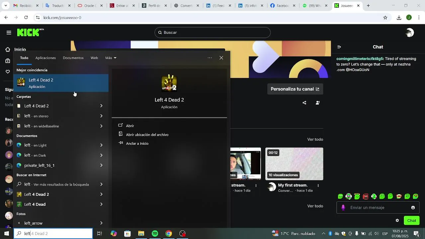Image resolution: width=425 pixels, height=239 pixels.
Task: Open the Más dropdown in search filters
Action: [111, 58]
